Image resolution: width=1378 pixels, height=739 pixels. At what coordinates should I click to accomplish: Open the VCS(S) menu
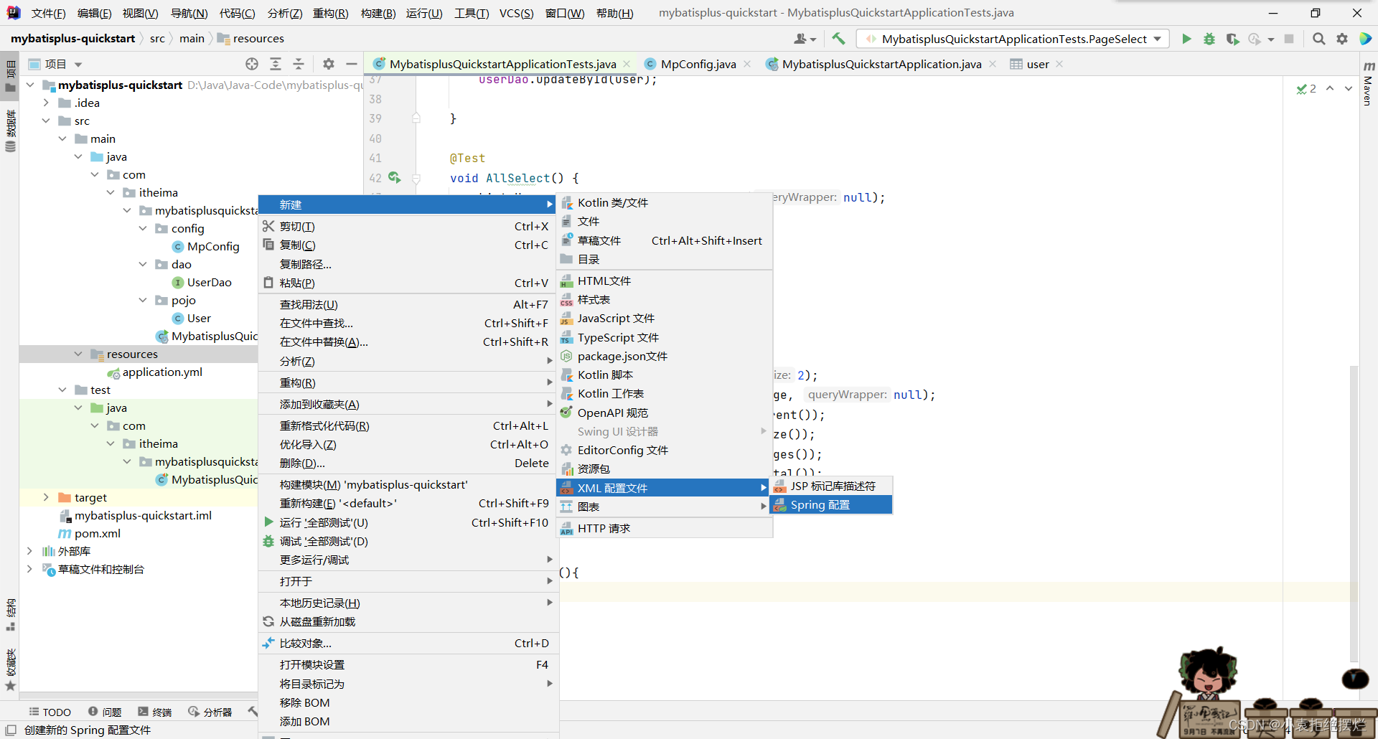(517, 13)
